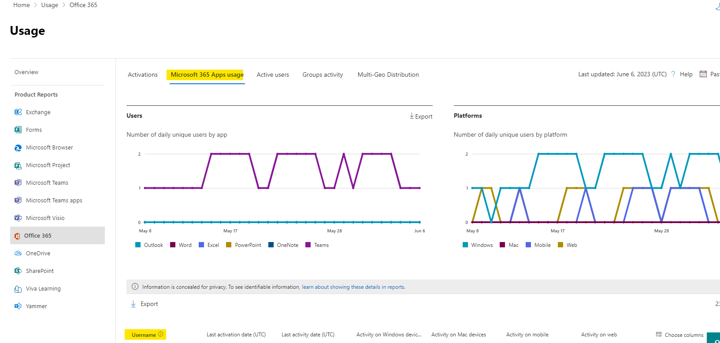Sort by Activity on Windows devices column
The width and height of the screenshot is (720, 343).
click(389, 335)
